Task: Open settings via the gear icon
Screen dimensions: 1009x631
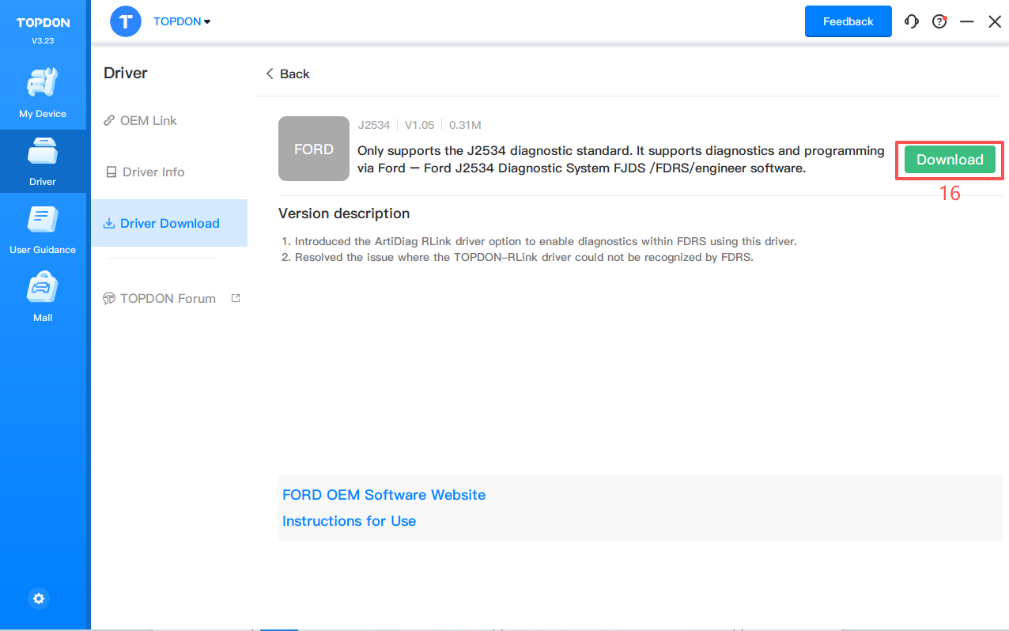Action: point(39,599)
